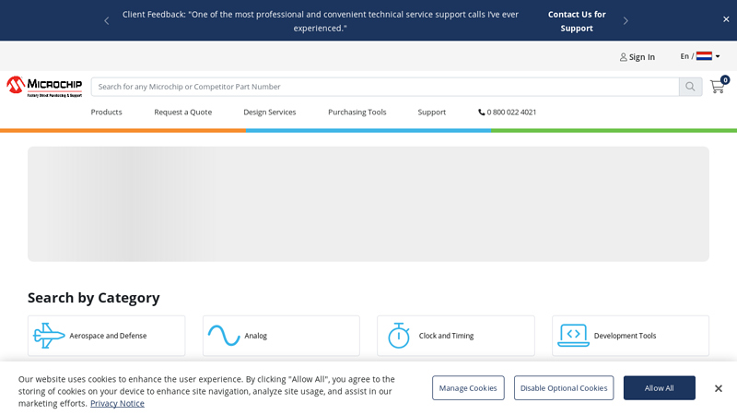This screenshot has width=737, height=415.
Task: Select the Development Tools laptop icon
Action: [x=573, y=336]
